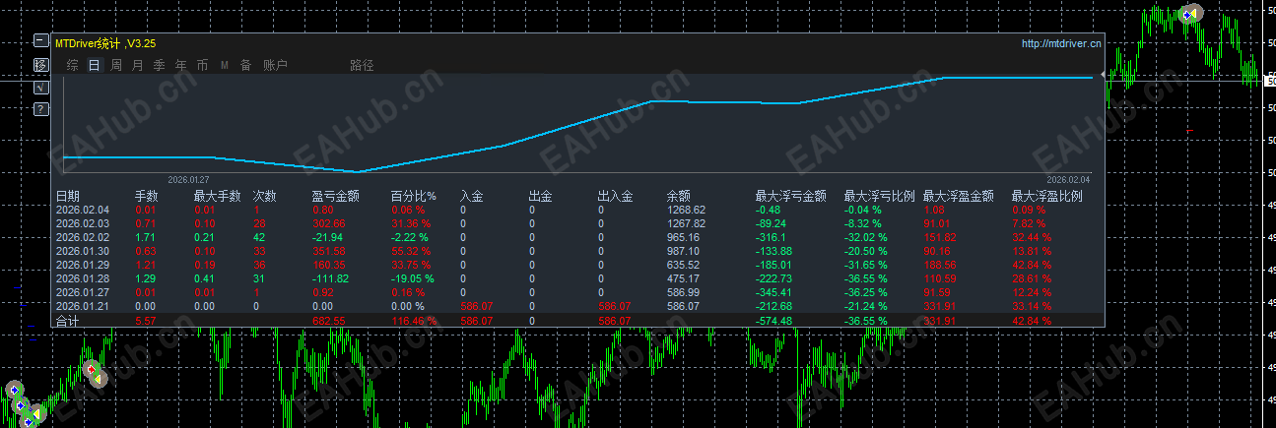Viewport: 1276px width, 428px height.
Task: Click the MTDriver统计 V3.25 title
Action: (x=104, y=43)
